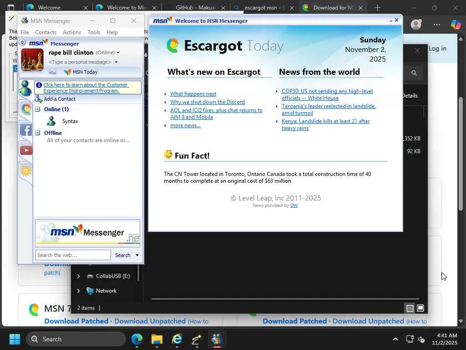Click the muted volume tray icon
Screen dimensions: 466x350
pos(421,339)
